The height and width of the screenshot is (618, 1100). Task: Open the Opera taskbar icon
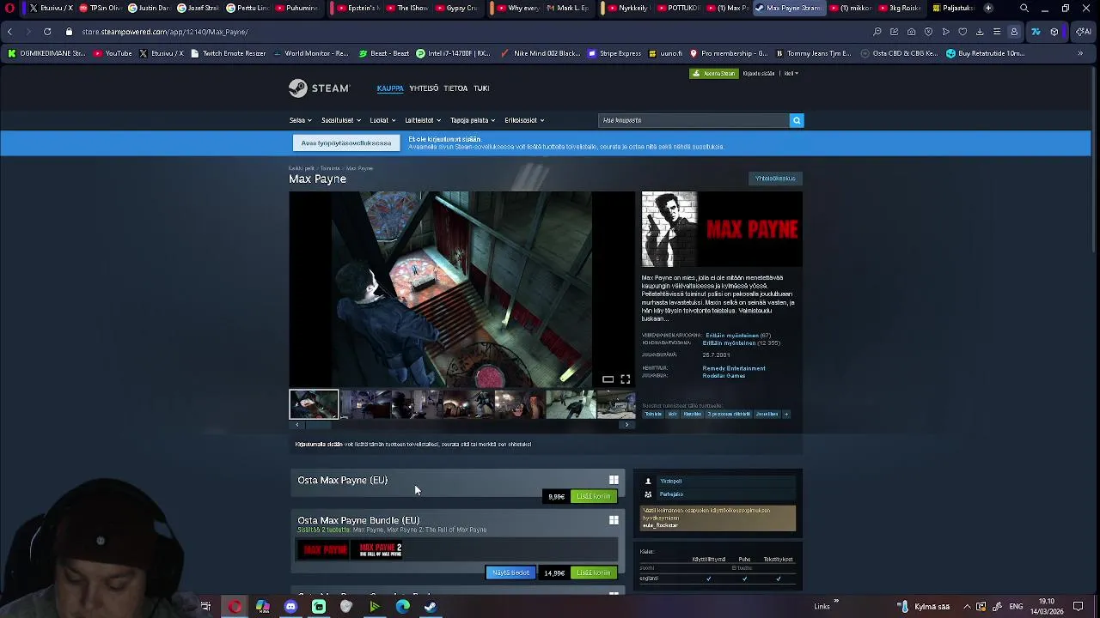pos(235,607)
